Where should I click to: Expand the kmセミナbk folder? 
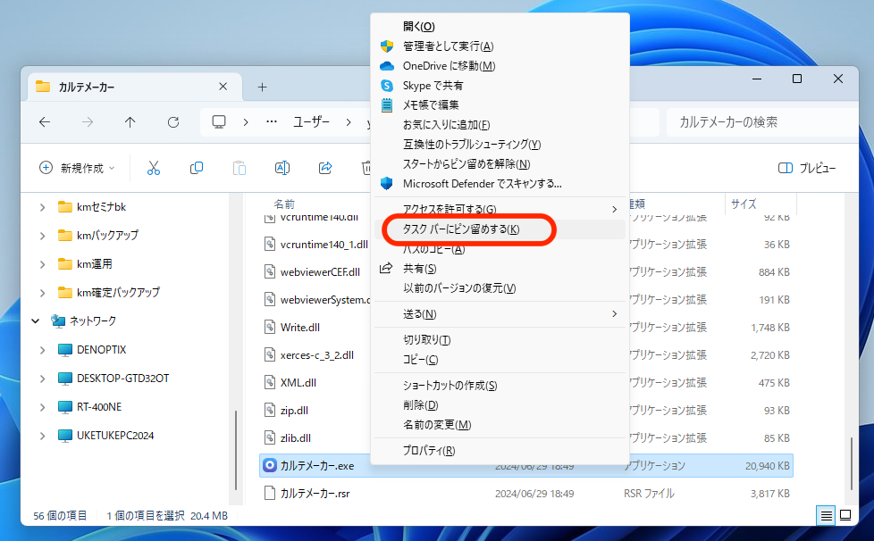coord(42,207)
